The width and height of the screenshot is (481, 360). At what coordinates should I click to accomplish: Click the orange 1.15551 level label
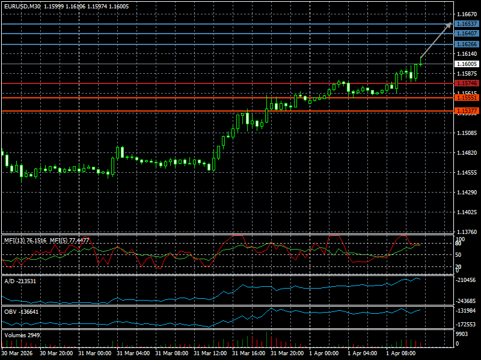pos(467,97)
